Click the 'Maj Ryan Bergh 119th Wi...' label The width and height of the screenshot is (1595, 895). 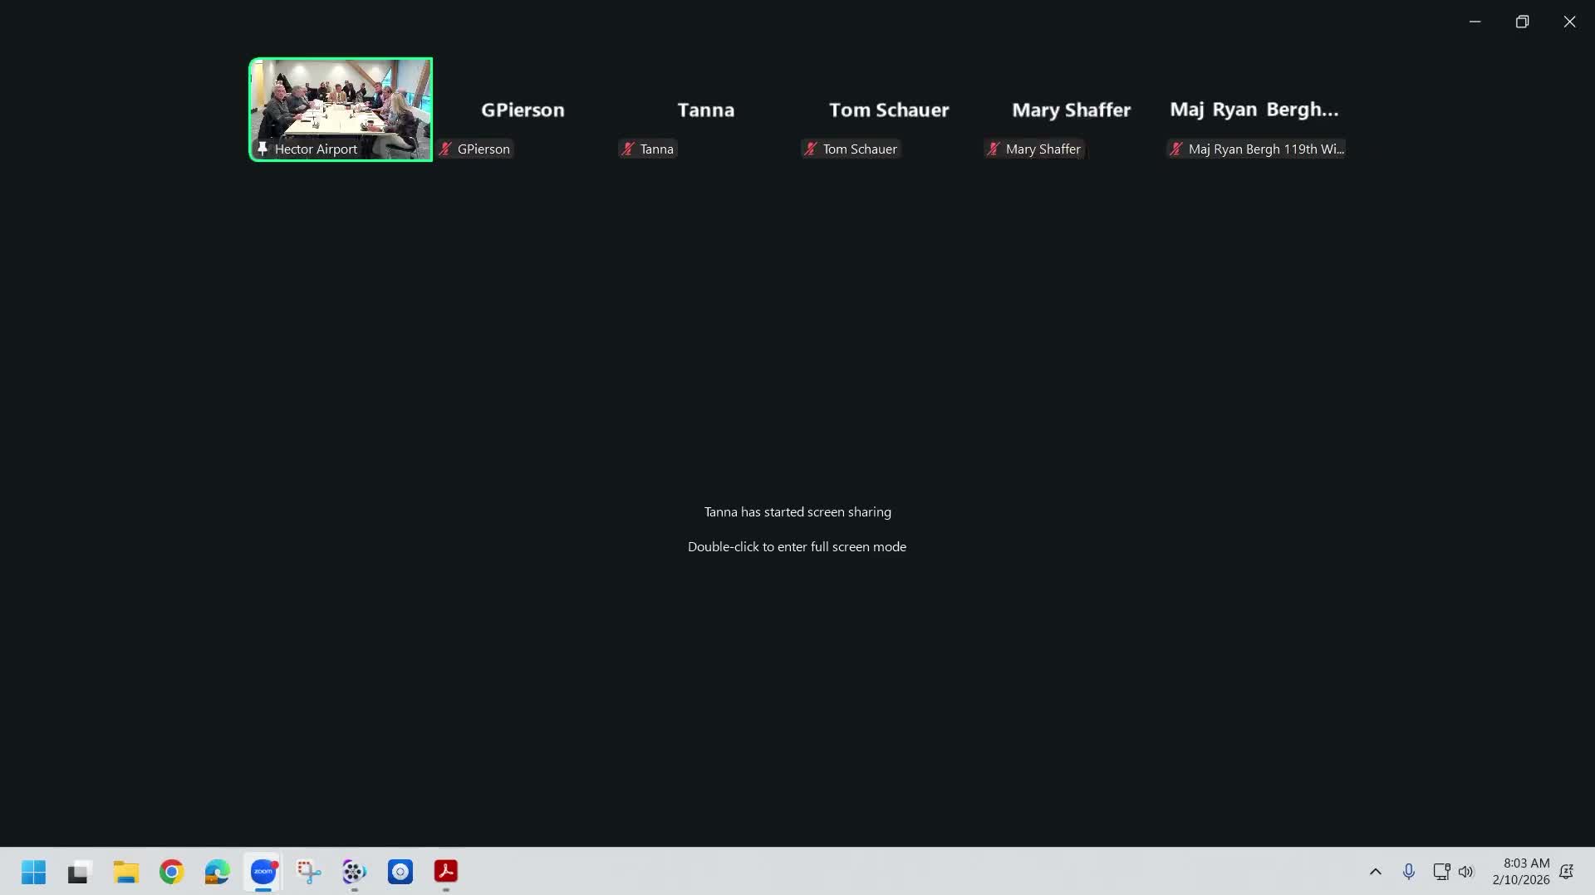[1266, 149]
